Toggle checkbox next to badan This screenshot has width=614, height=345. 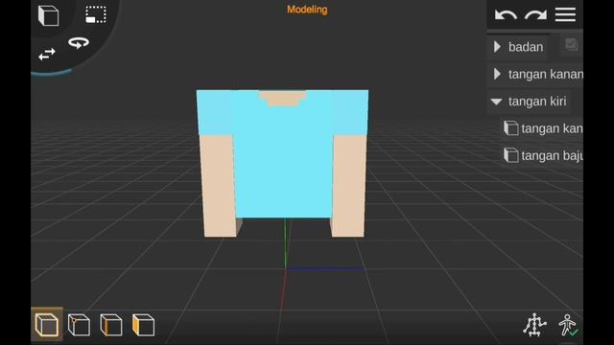[572, 45]
